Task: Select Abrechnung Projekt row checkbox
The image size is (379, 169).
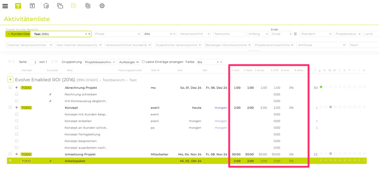Action: (10, 87)
